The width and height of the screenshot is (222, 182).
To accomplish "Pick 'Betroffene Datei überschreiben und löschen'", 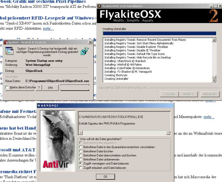I will click(x=81, y=155).
